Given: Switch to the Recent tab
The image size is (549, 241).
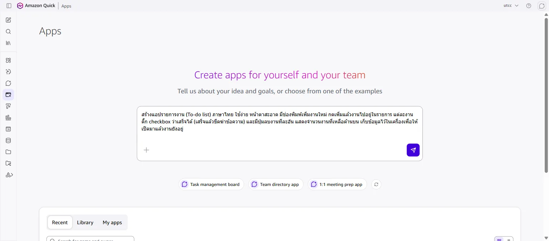Looking at the screenshot, I should (60, 222).
